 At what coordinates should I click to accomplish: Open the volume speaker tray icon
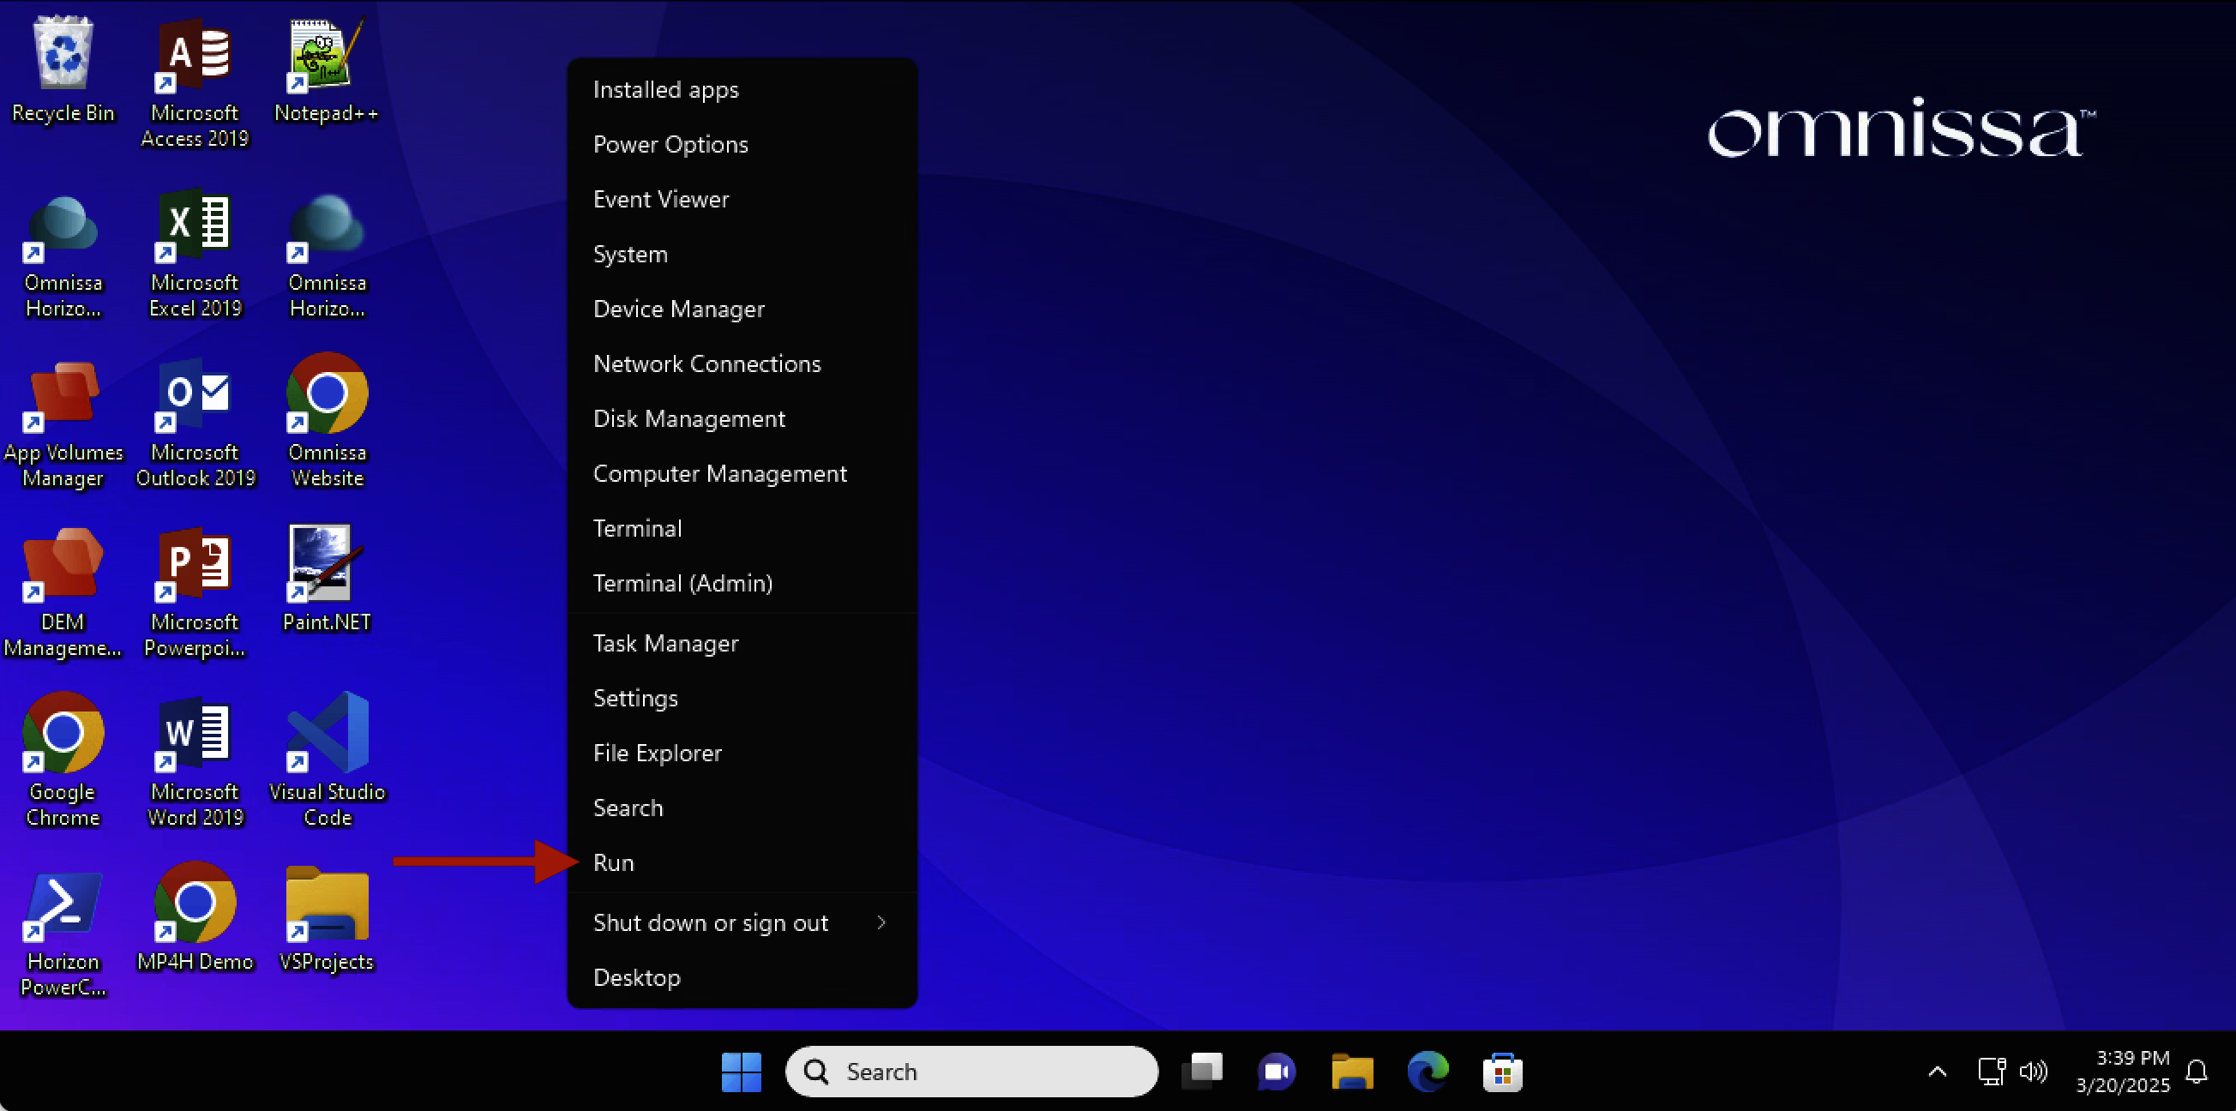2033,1072
